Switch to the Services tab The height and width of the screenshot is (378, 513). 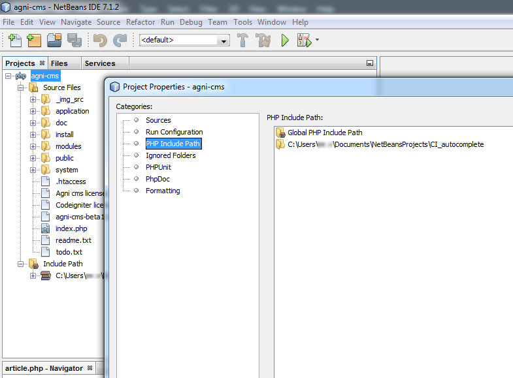tap(100, 63)
